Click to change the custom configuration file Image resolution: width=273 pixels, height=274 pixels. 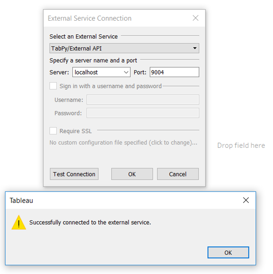[x=123, y=143]
